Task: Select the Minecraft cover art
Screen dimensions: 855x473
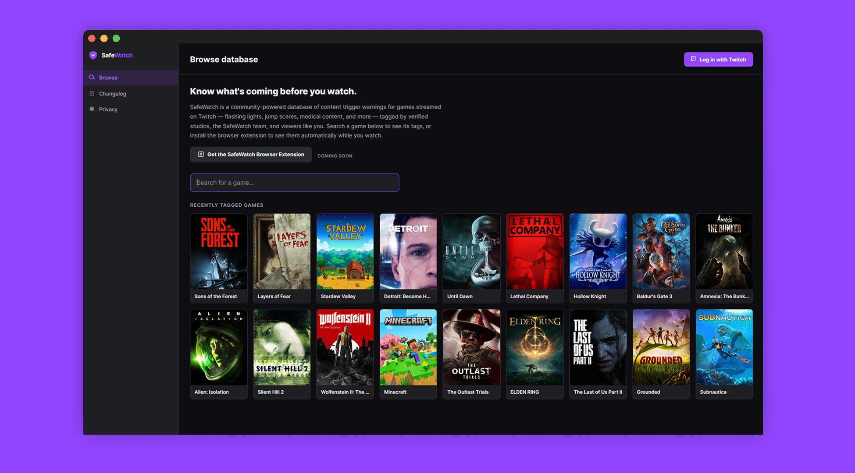Action: point(408,347)
